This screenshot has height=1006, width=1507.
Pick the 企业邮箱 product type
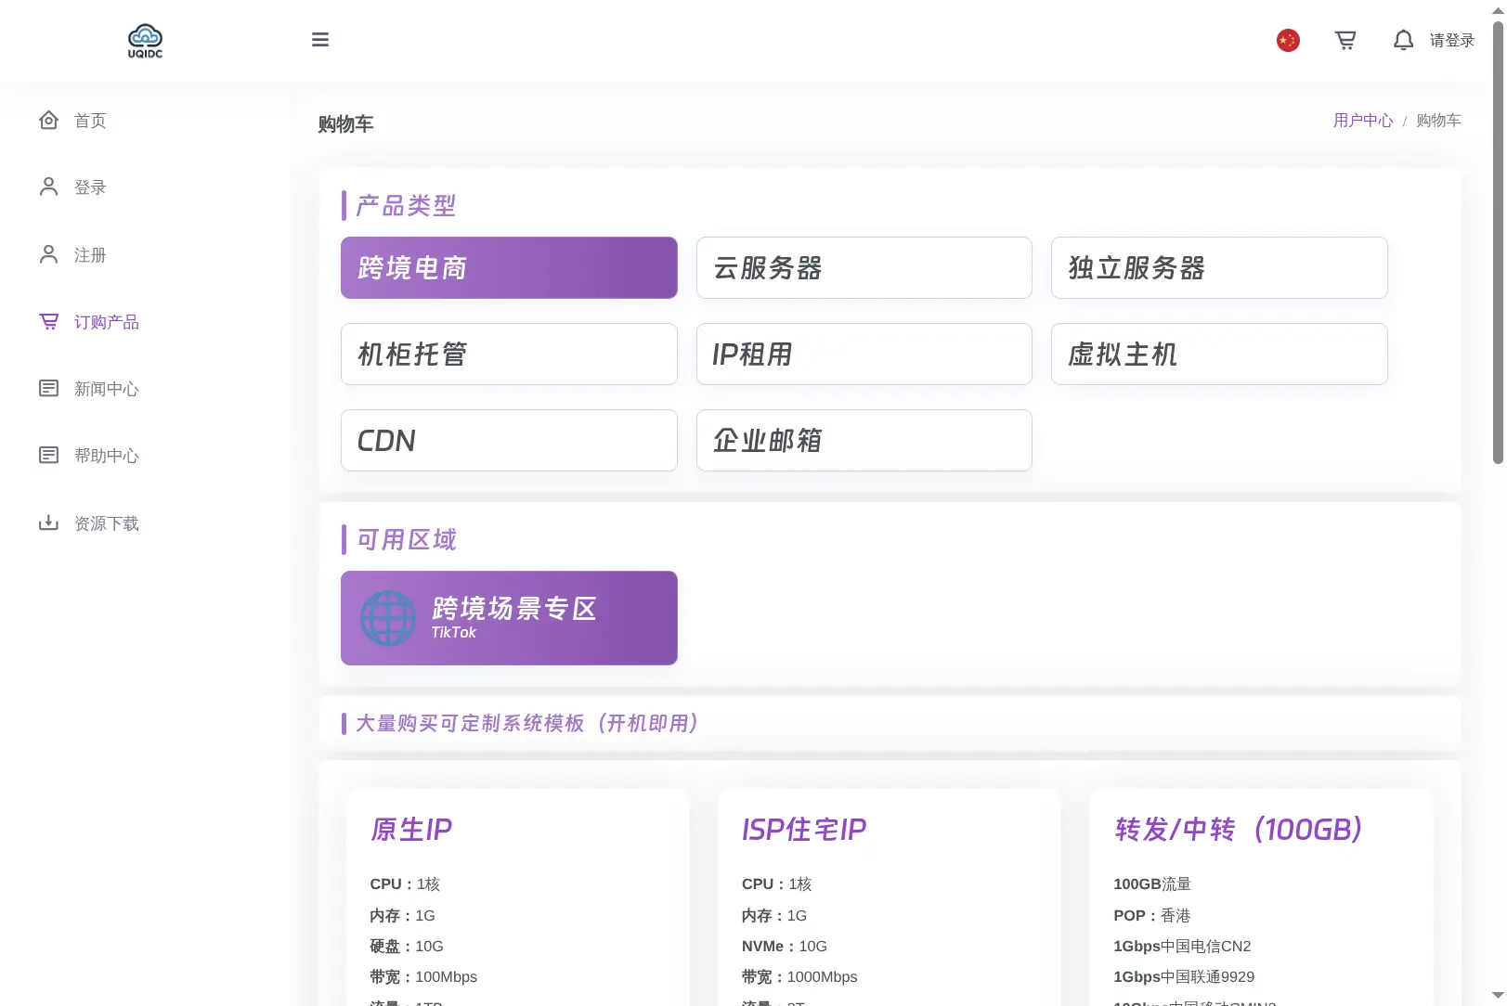click(864, 440)
